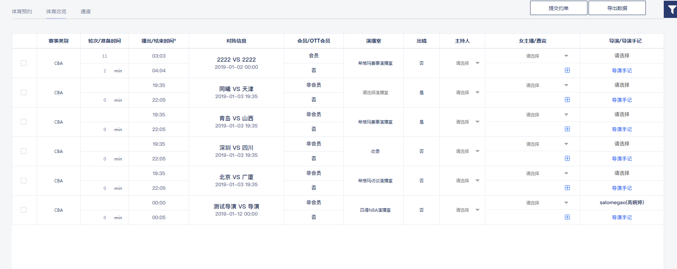Open the filter funnel icon panel

pos(671,9)
